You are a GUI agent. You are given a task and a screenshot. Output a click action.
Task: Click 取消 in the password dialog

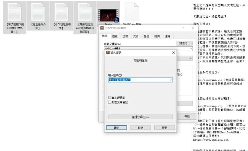click(141, 128)
